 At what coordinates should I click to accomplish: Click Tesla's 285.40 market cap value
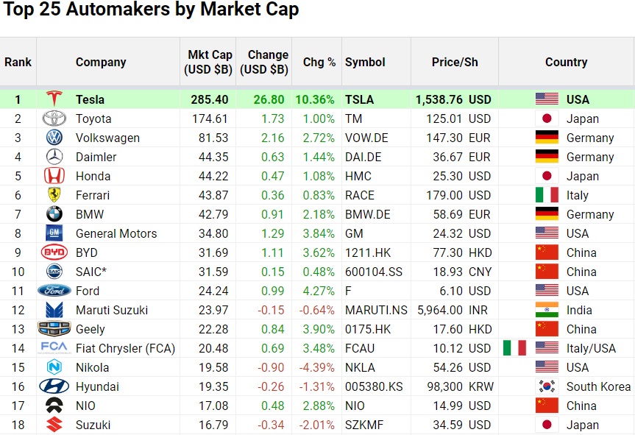click(x=210, y=99)
